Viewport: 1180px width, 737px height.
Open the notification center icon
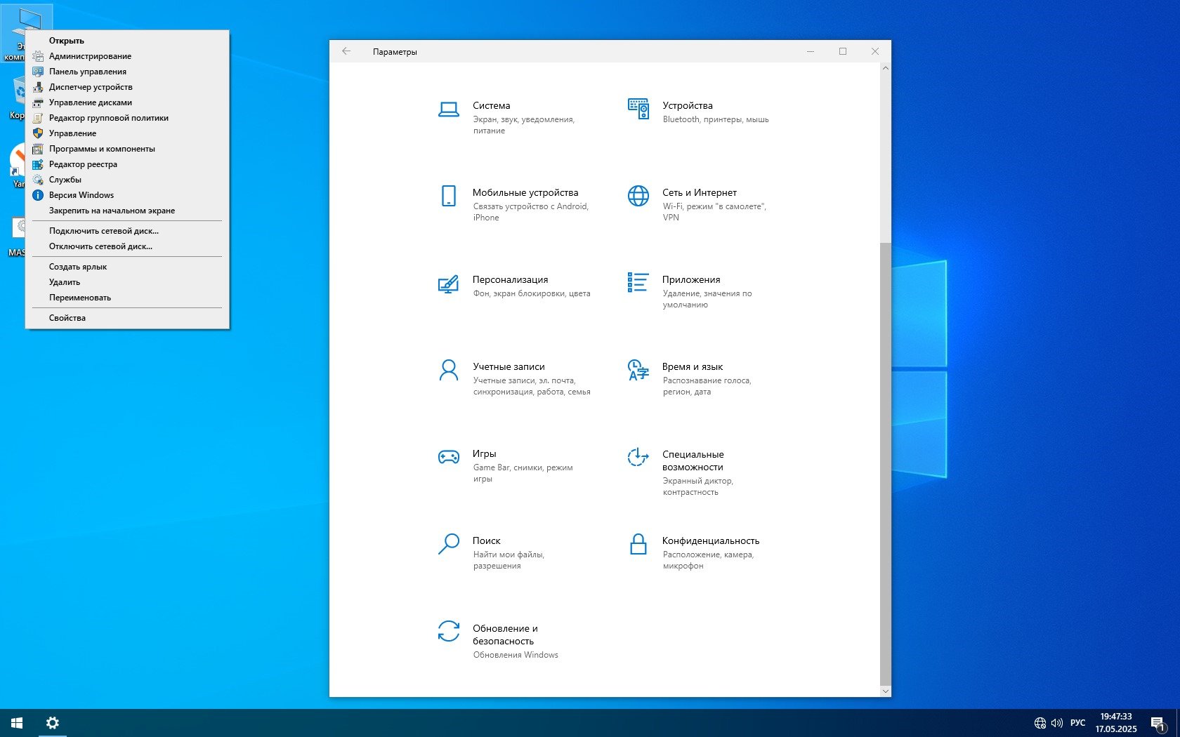pyautogui.click(x=1158, y=723)
